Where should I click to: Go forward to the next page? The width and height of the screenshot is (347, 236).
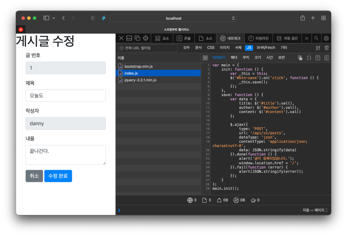pyautogui.click(x=73, y=18)
